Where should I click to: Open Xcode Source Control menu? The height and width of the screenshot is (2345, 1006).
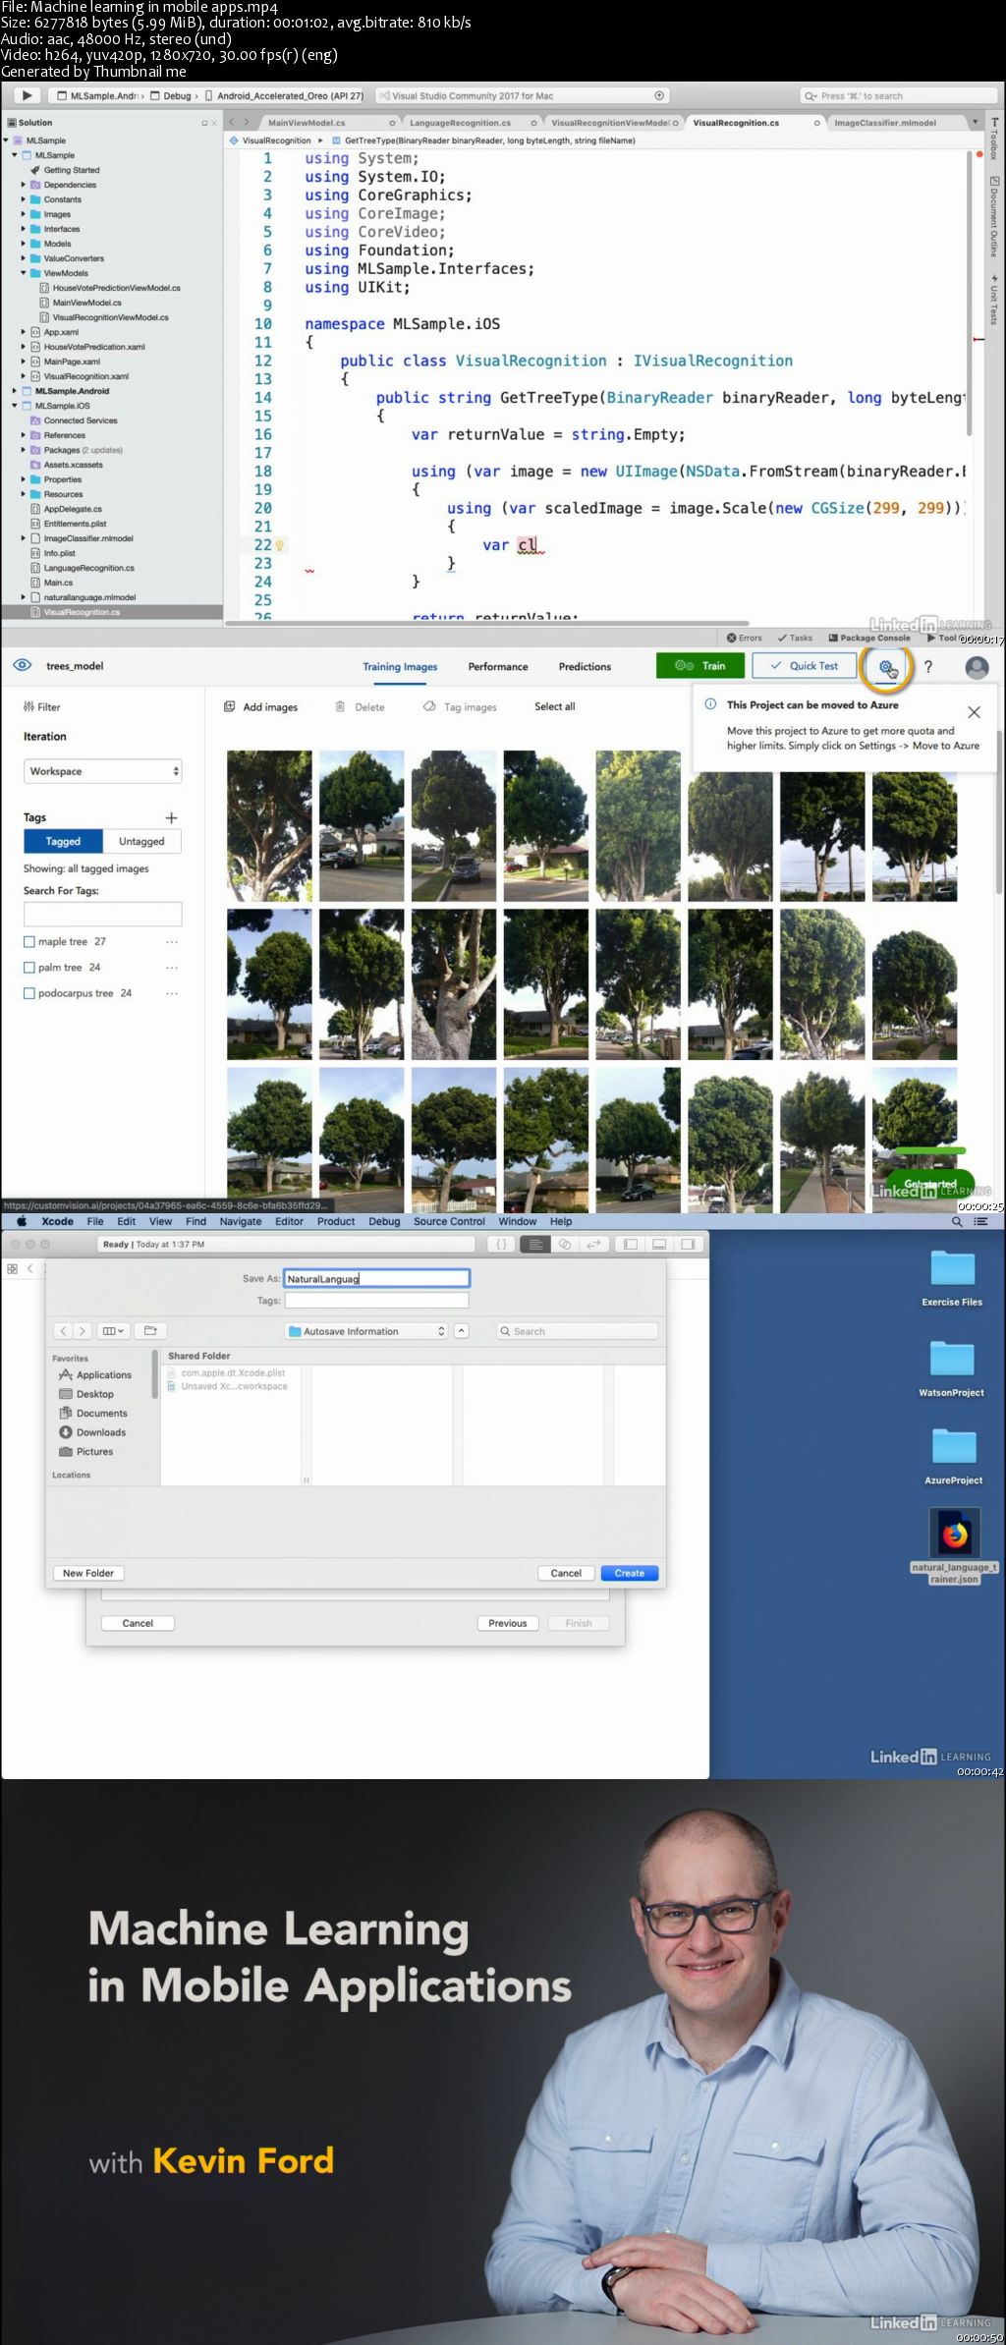pyautogui.click(x=449, y=1221)
